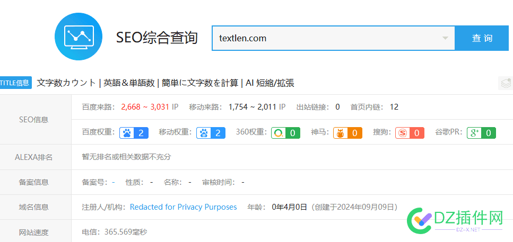Click the ALEXA排名 row label
This screenshot has width=513, height=242.
pos(34,157)
